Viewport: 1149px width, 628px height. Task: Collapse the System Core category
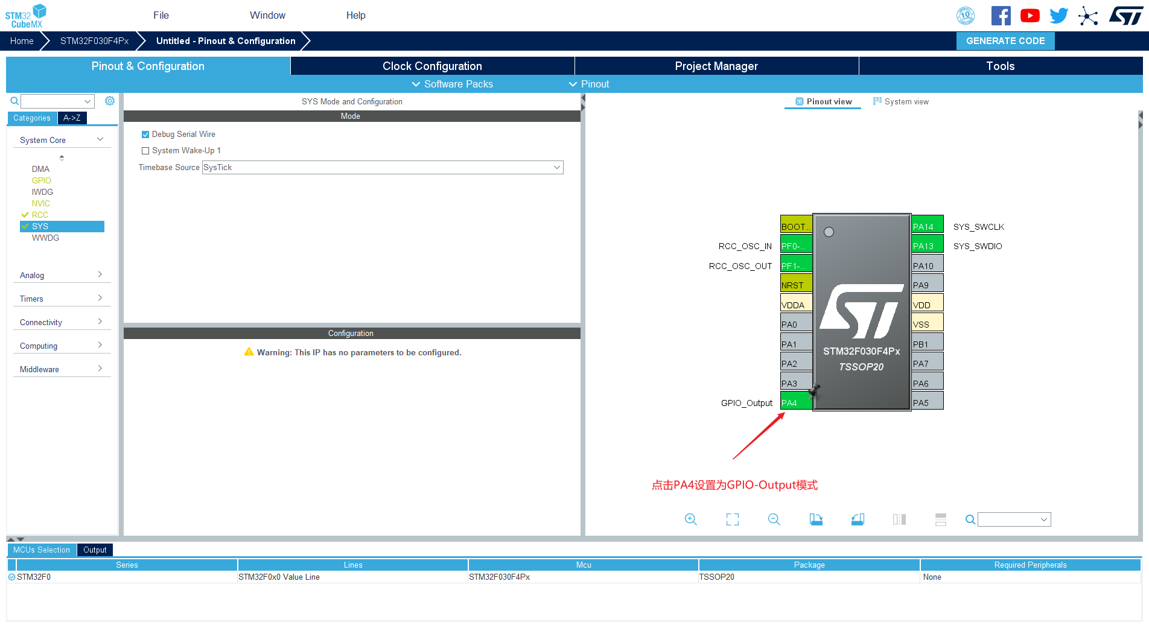coord(62,140)
